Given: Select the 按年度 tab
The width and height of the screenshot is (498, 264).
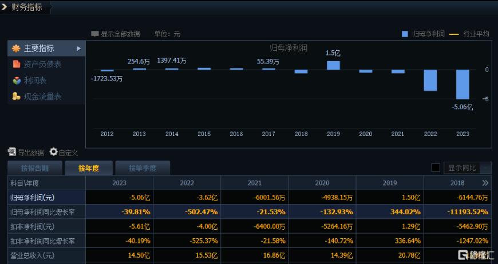Looking at the screenshot, I should tap(89, 168).
